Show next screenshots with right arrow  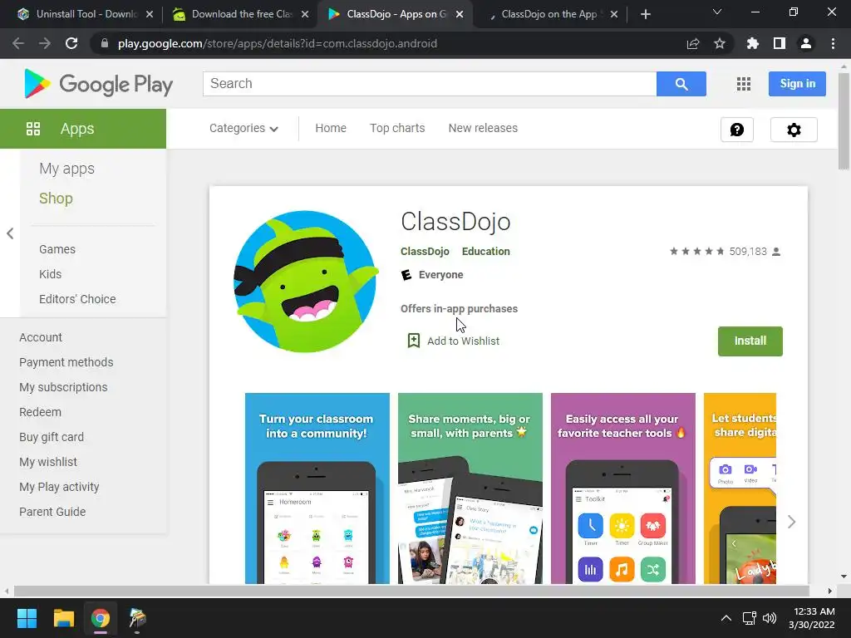(791, 522)
